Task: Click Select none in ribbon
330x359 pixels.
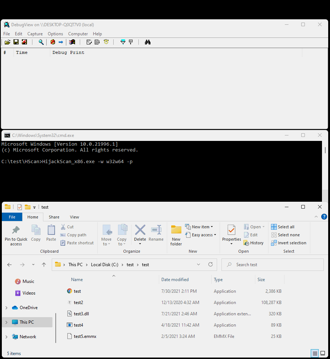Action: [x=285, y=235]
